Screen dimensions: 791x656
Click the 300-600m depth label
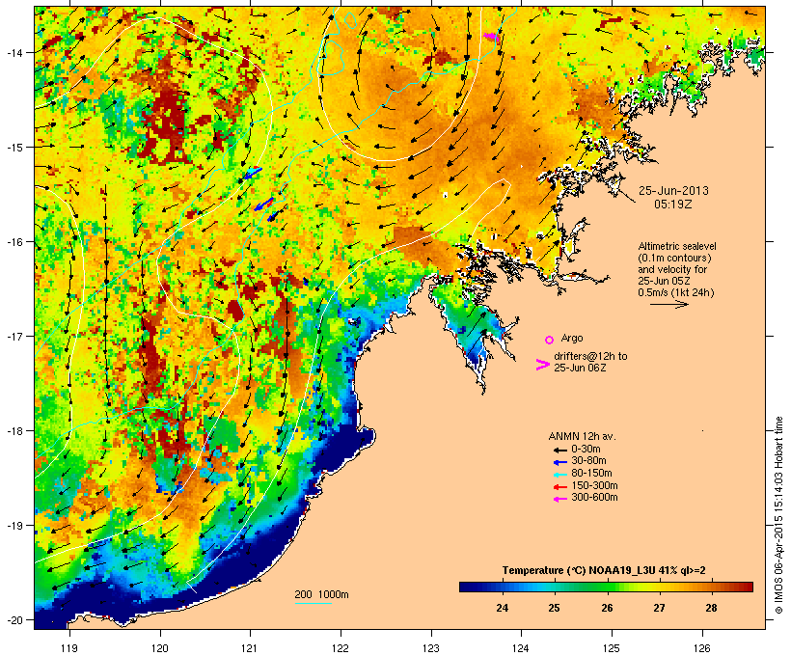[594, 498]
